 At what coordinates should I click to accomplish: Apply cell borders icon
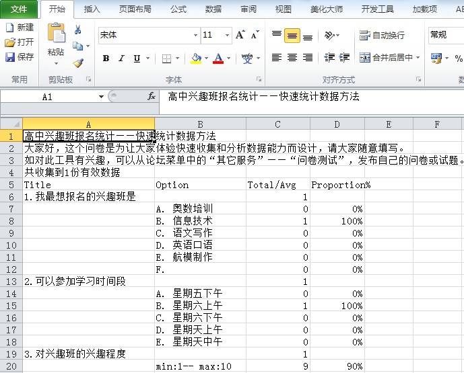tap(166, 58)
